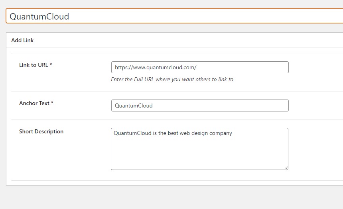Screen dimensions: 343x209
Task: Click the Link to URL label
Action: [x=34, y=65]
